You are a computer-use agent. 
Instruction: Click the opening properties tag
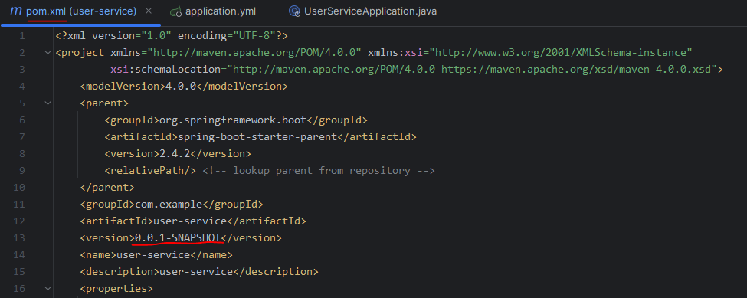(116, 289)
